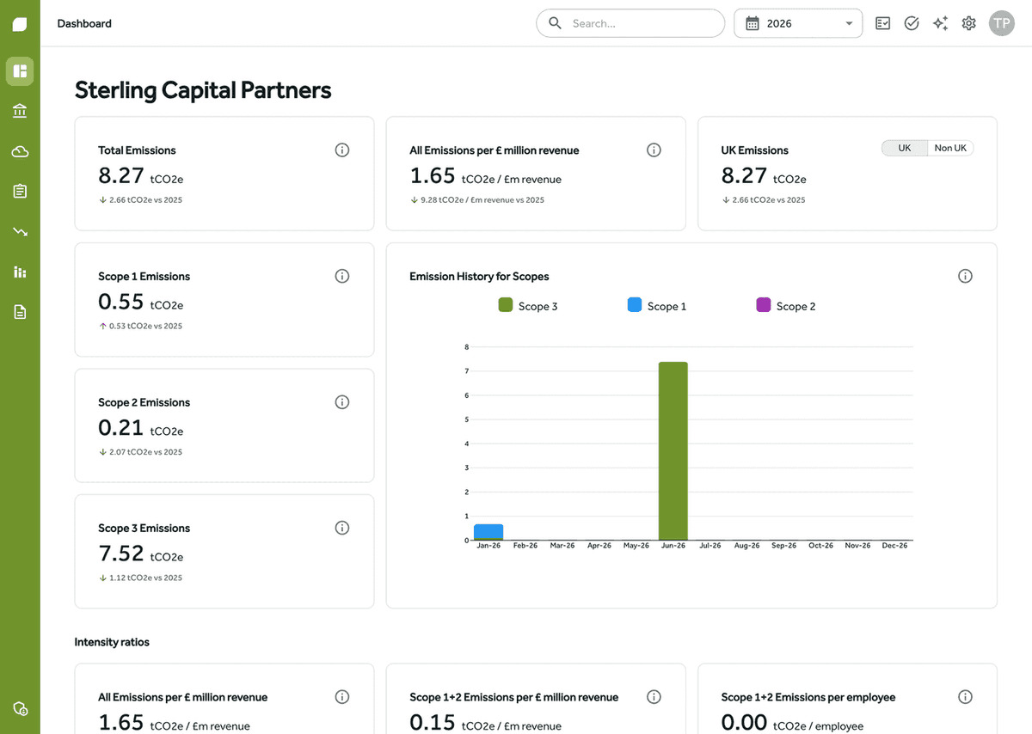
Task: Click the purple Scope 2 legend swatch
Action: pos(764,305)
